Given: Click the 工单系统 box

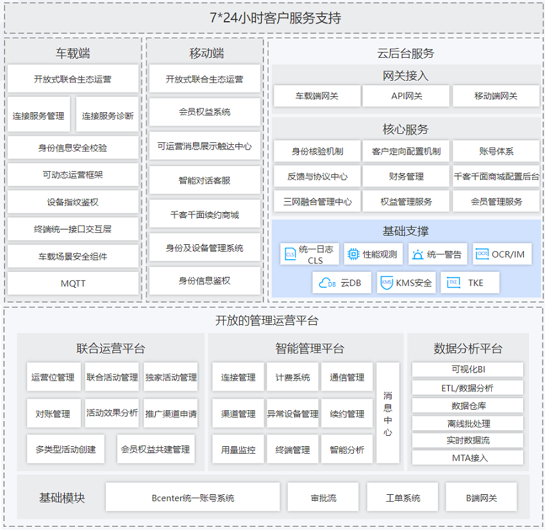Looking at the screenshot, I should click(403, 497).
